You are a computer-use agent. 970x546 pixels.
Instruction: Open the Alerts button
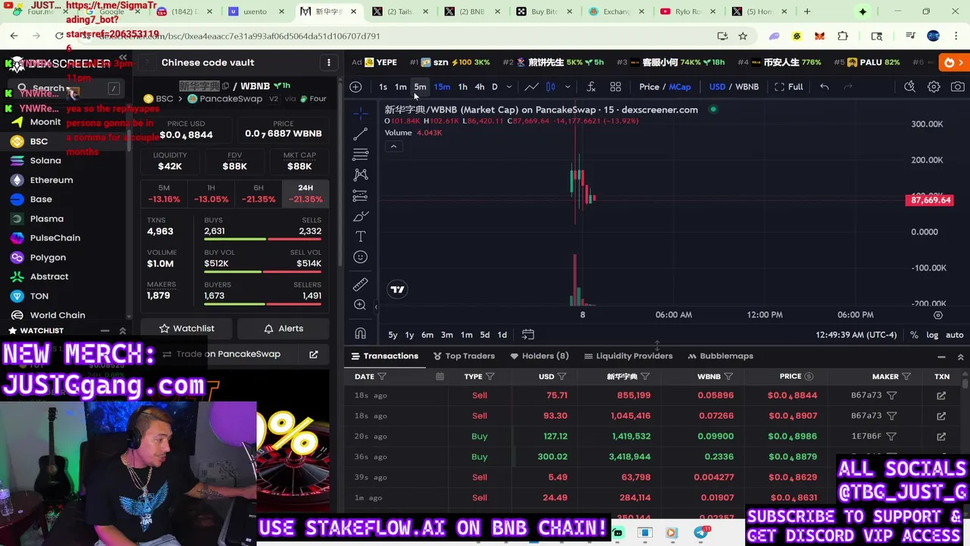click(283, 328)
